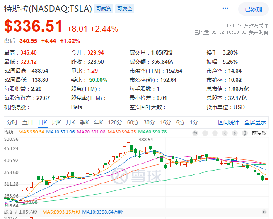The image size is (273, 219).
Task: Click the 委比 value -50.00%
Action: pyautogui.click(x=97, y=80)
